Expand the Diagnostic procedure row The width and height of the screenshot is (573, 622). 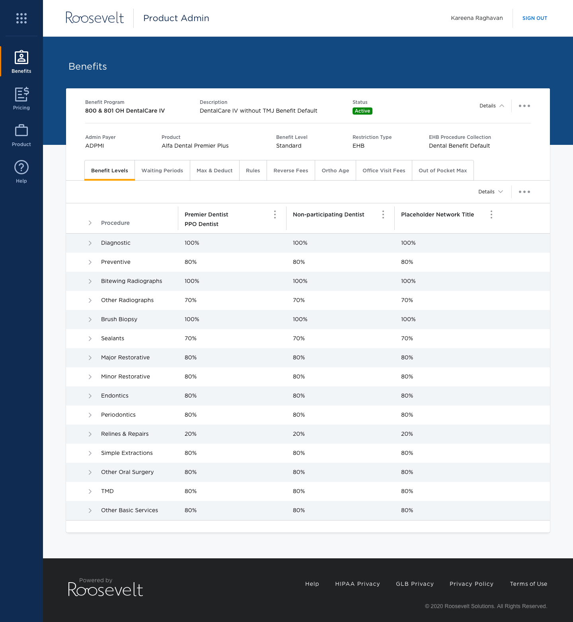[90, 243]
